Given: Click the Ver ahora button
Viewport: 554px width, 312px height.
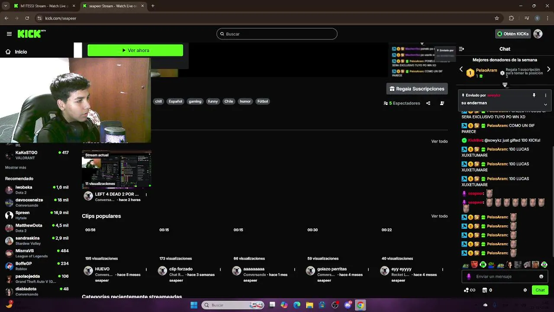Looking at the screenshot, I should [135, 50].
